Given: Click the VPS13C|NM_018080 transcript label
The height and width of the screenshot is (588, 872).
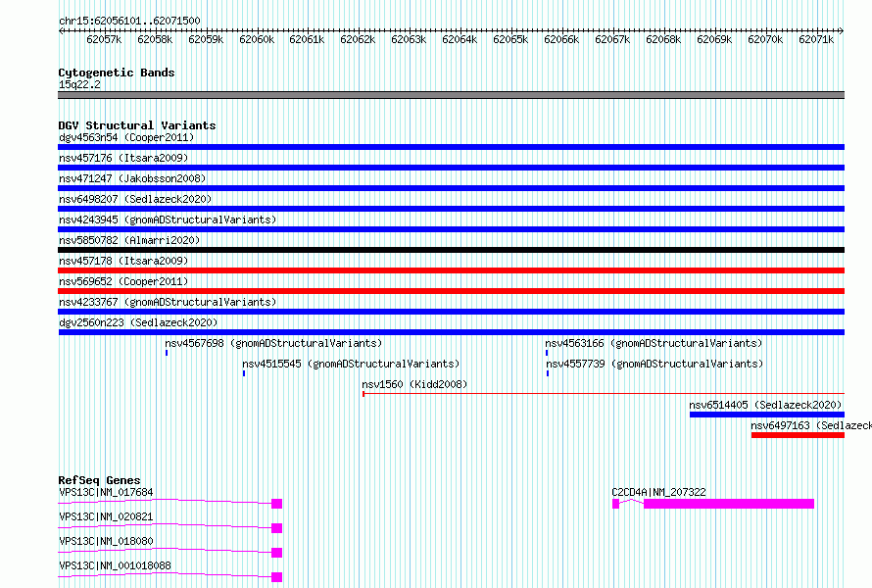Looking at the screenshot, I should (106, 541).
